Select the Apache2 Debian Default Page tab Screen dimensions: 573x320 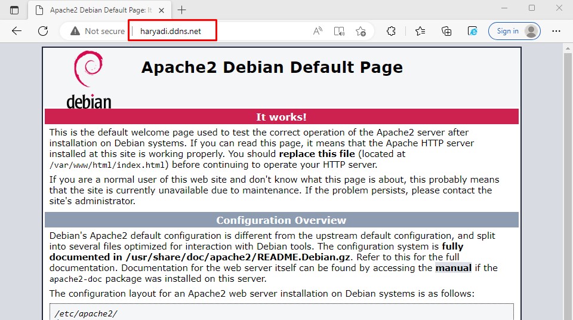tap(95, 10)
